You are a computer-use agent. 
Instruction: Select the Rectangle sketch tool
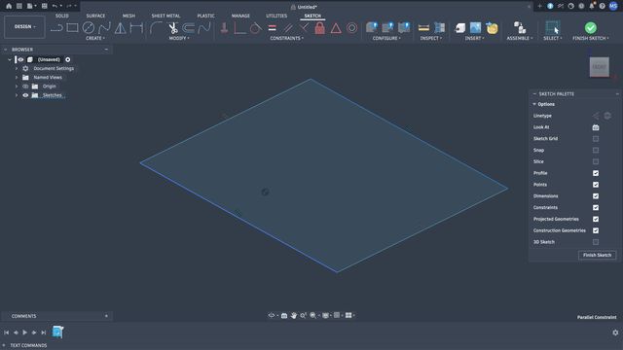(x=72, y=28)
